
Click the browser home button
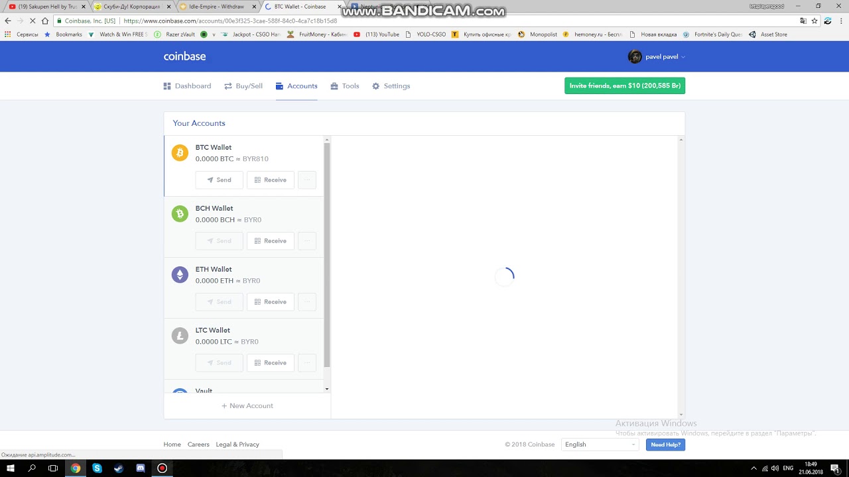(x=45, y=21)
